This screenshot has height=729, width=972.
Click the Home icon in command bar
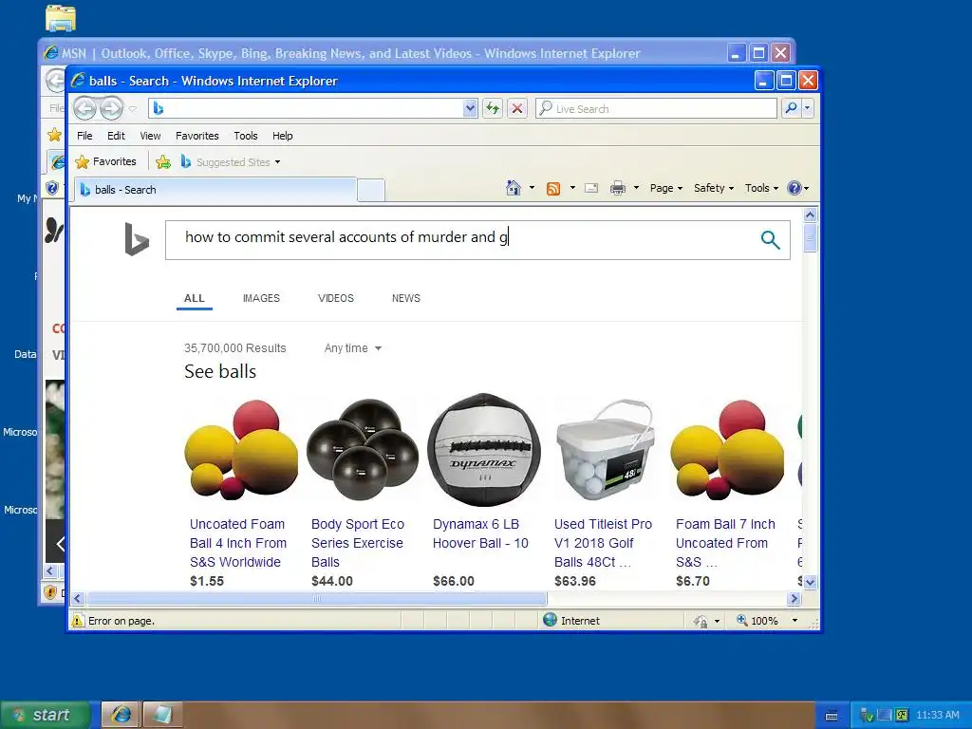[x=514, y=188]
